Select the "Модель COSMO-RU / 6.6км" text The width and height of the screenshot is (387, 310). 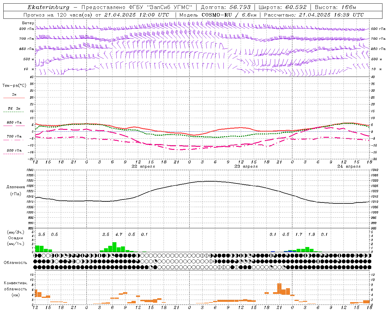tap(218, 15)
